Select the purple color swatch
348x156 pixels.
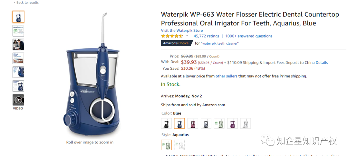click(232, 124)
